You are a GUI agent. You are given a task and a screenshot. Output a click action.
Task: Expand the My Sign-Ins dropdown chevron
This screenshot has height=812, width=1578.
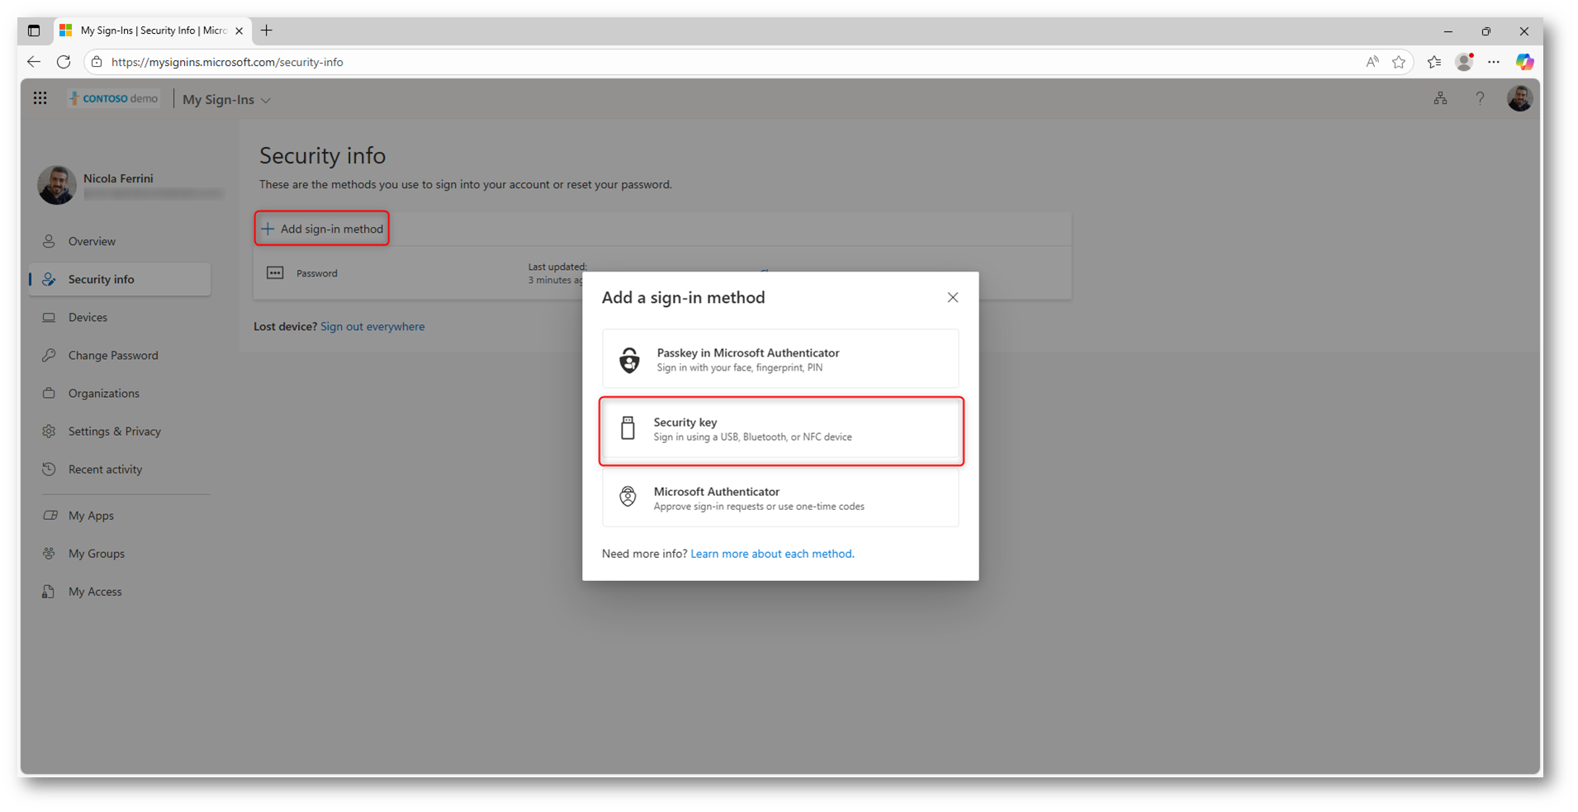click(266, 100)
